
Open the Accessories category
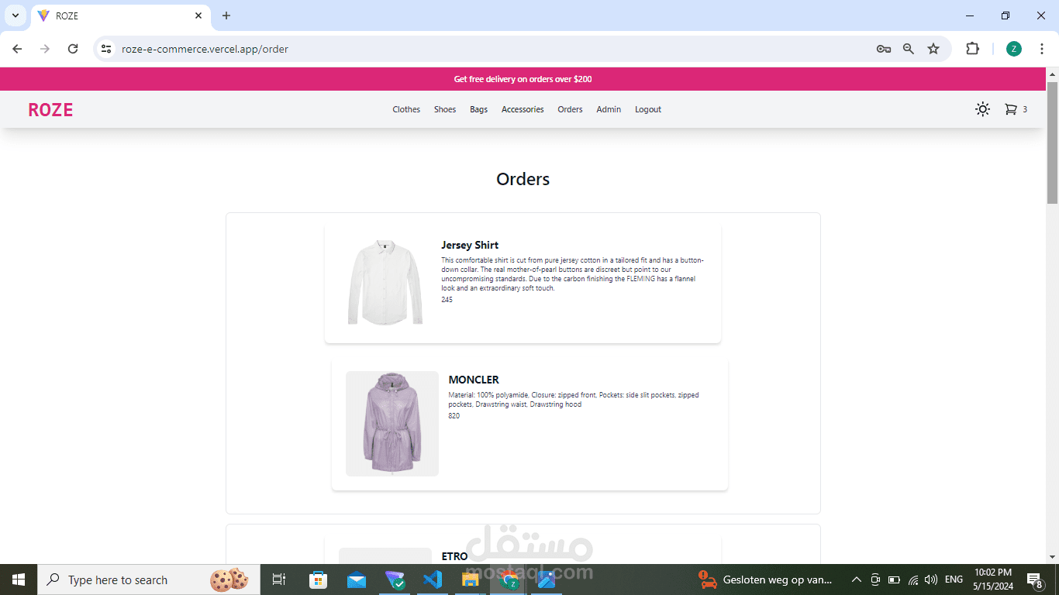523,109
